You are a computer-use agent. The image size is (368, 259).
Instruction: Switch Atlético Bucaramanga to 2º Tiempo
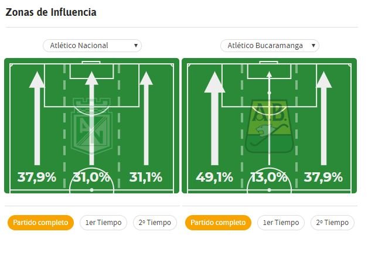coord(332,223)
